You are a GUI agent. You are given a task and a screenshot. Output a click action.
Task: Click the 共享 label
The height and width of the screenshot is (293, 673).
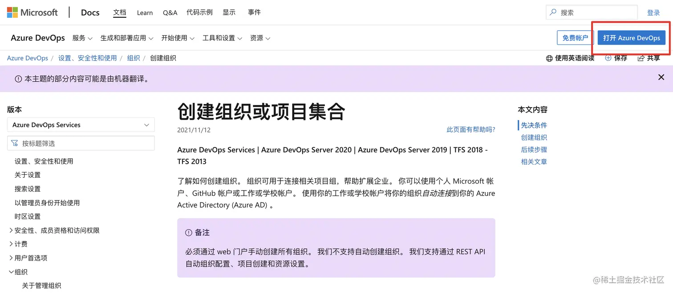[x=653, y=58]
